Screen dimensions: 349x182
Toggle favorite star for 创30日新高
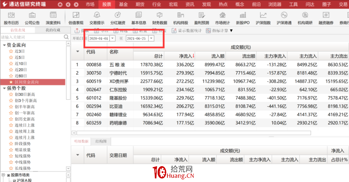(x=11, y=94)
